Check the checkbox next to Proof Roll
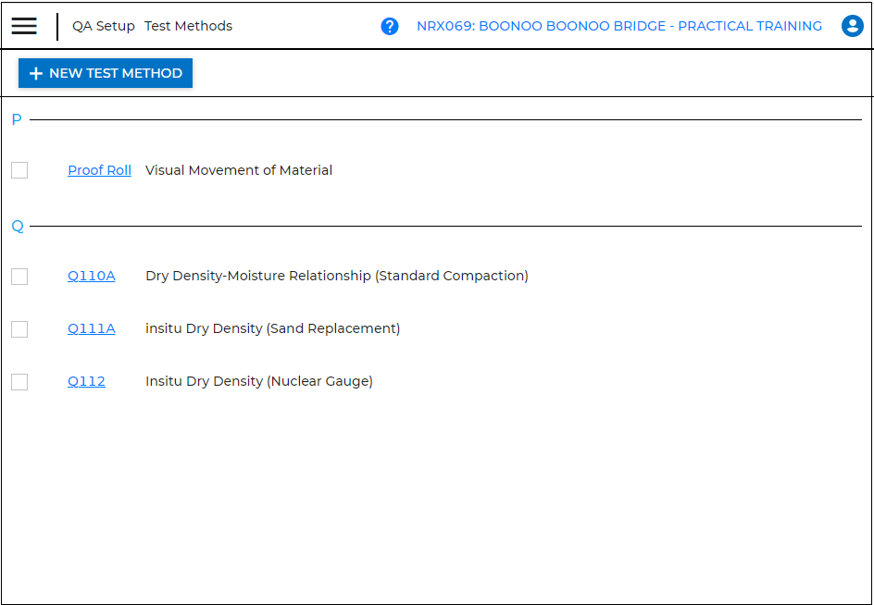The width and height of the screenshot is (874, 605). (x=19, y=170)
